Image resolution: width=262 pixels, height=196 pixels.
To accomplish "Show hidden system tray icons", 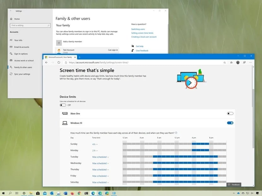I will (234, 193).
